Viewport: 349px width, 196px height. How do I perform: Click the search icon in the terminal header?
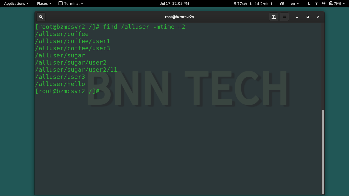pyautogui.click(x=41, y=17)
